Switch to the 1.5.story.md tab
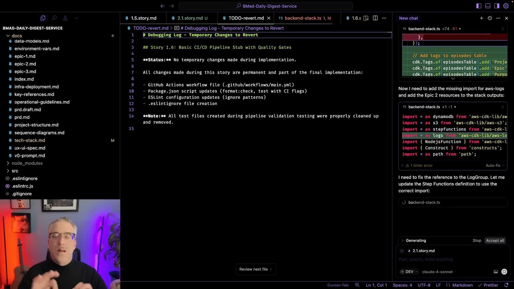Viewport: 514px width, 289px height. pos(143,18)
